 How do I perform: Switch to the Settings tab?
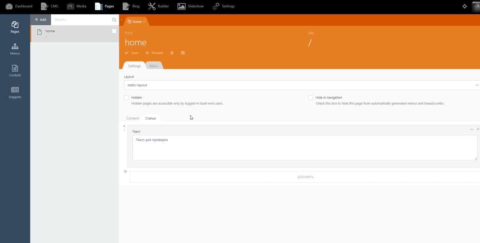point(134,66)
